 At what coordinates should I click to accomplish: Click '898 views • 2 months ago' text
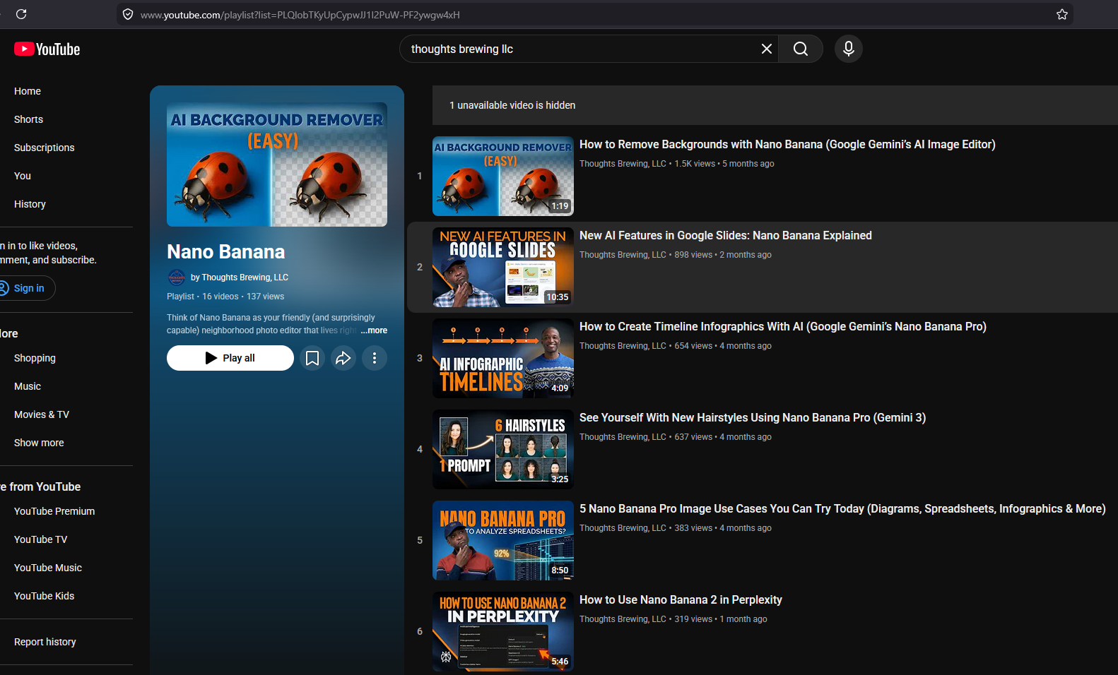tap(723, 255)
